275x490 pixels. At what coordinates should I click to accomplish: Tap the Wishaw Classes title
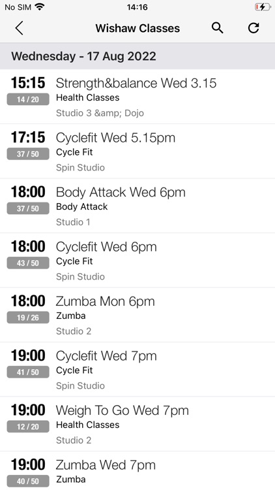point(137,28)
